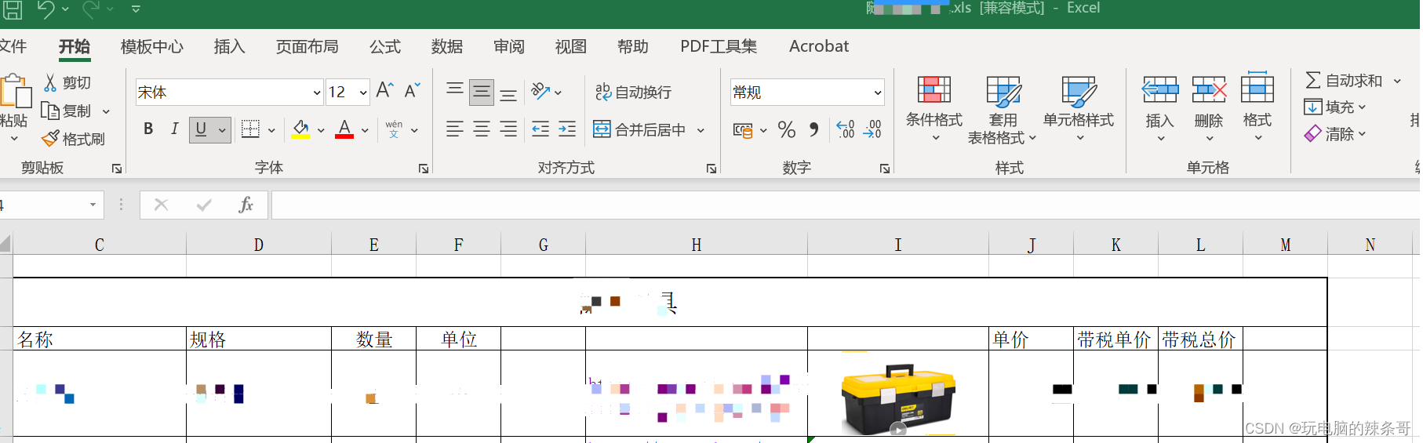Open 单元格样式 cell styles
1423x443 pixels.
point(1079,110)
